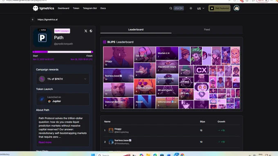Open the Hoggy name in the table
This screenshot has height=156, width=278.
(x=118, y=129)
